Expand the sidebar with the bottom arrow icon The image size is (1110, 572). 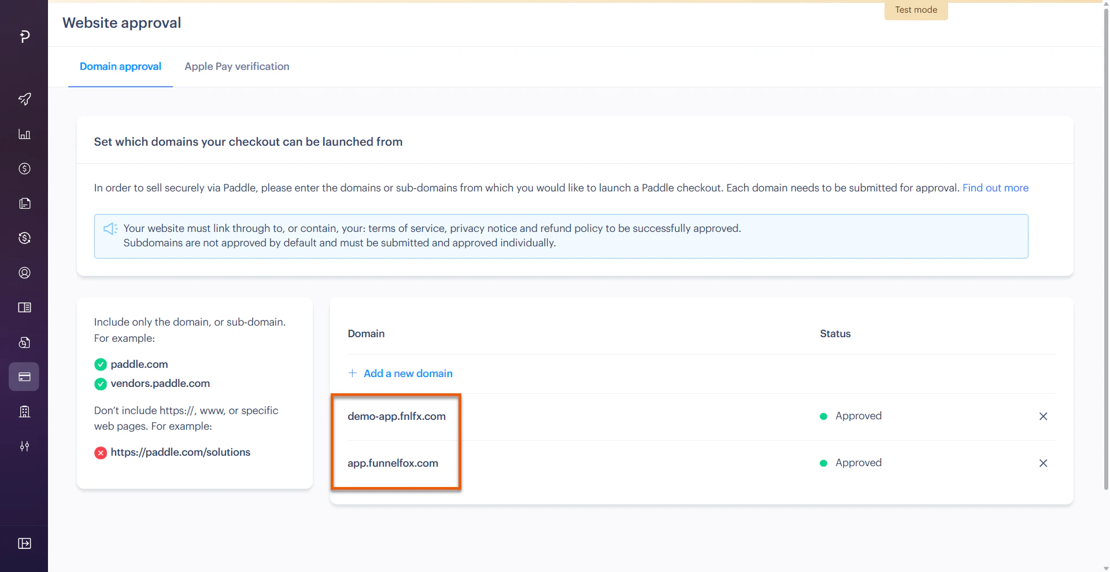coord(24,543)
